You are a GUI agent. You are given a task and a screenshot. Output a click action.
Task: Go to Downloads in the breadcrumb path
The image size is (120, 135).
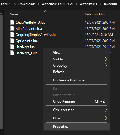27,4
